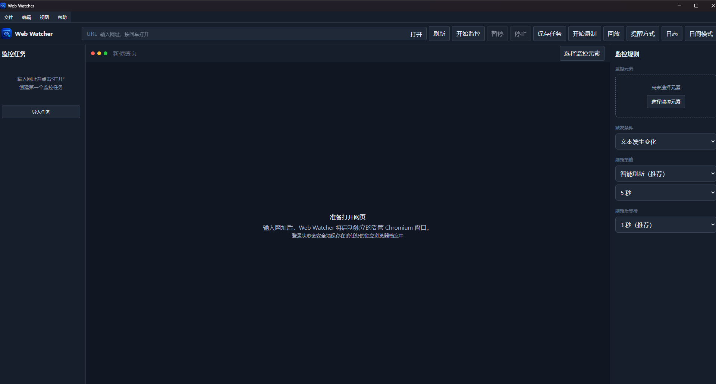The width and height of the screenshot is (716, 384).
Task: Click the red dot on the tab bar
Action: 93,53
